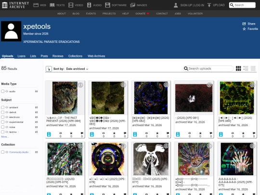Click views eye icon on XPE-082 tile
The image size is (260, 195).
coord(146,133)
